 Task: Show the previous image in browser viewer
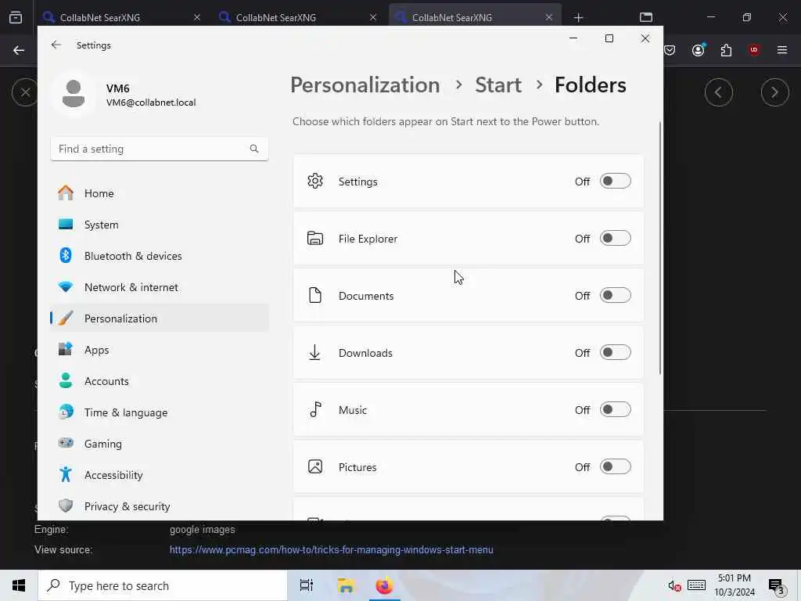click(x=718, y=92)
